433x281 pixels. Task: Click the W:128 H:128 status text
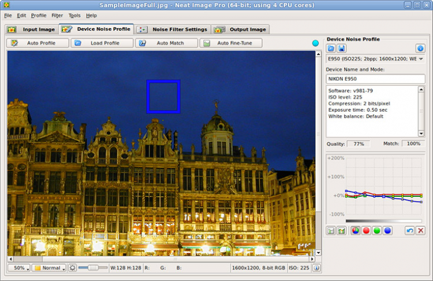(126, 268)
